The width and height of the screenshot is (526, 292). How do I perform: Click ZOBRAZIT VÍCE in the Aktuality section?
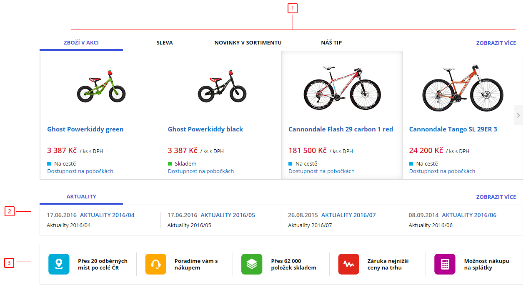[x=496, y=197]
